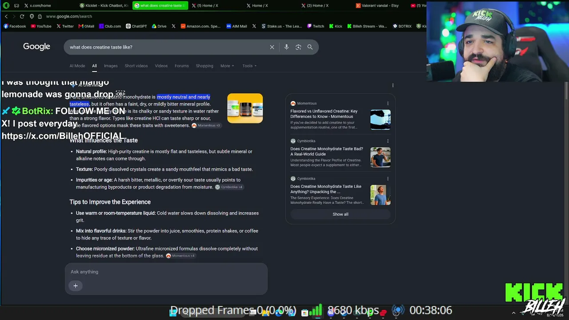
Task: Open the Twitter bookmark
Action: (65, 26)
